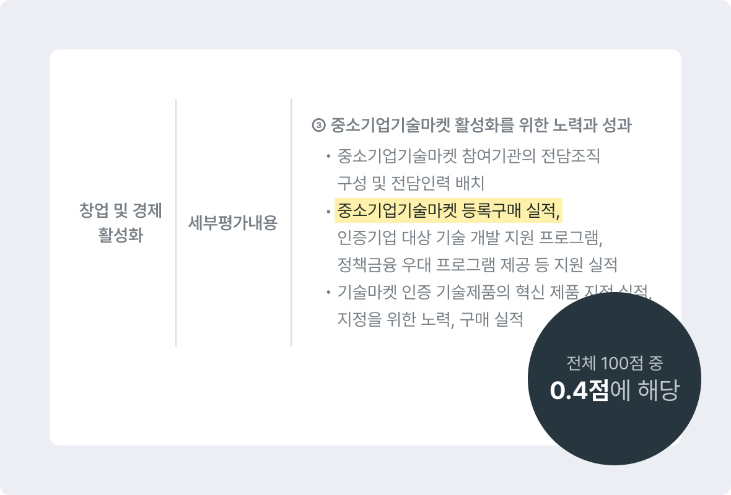
Task: Select the yellow highlighted 등록구매 실적 text
Action: pos(448,210)
